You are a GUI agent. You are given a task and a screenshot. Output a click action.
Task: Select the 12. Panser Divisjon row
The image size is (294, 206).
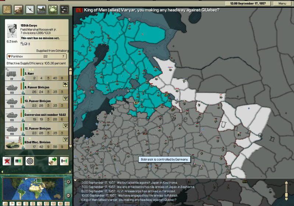[36, 129]
